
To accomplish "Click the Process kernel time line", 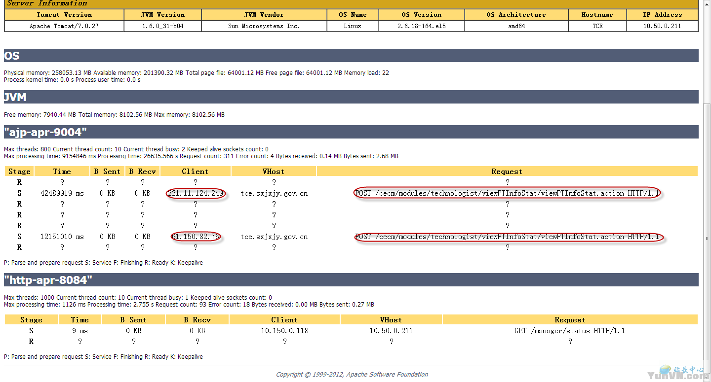I will [72, 80].
